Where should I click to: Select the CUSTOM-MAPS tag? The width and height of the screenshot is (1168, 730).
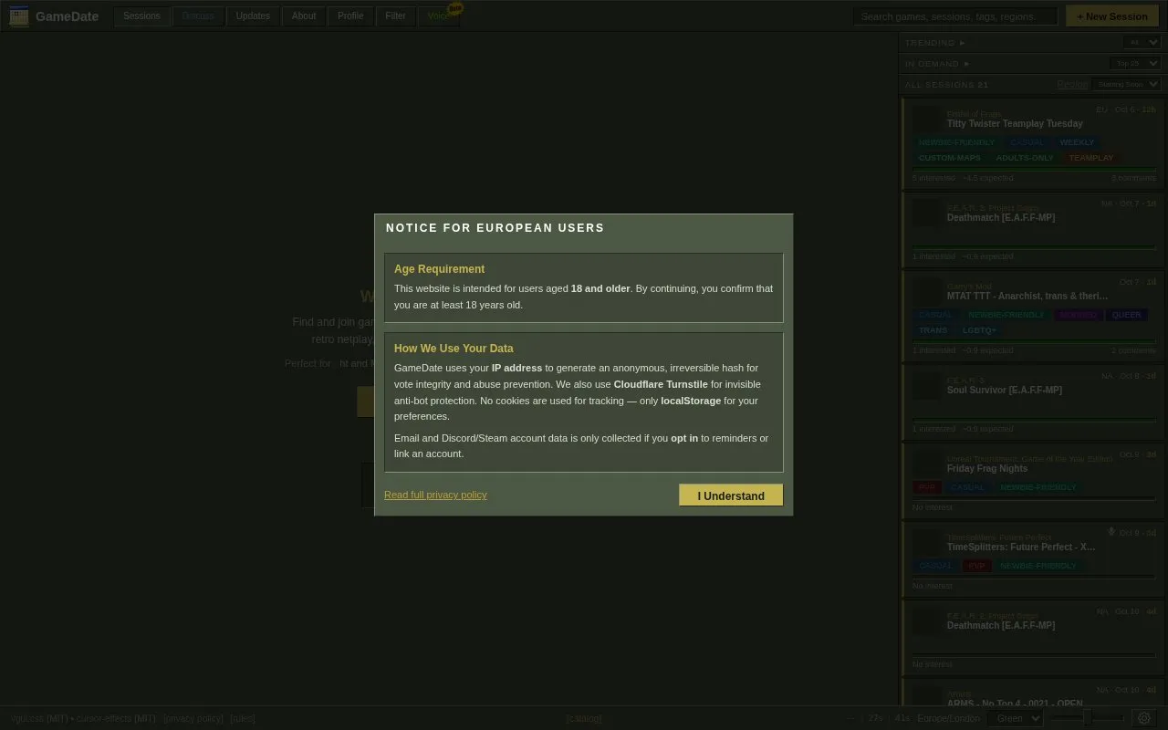(950, 158)
